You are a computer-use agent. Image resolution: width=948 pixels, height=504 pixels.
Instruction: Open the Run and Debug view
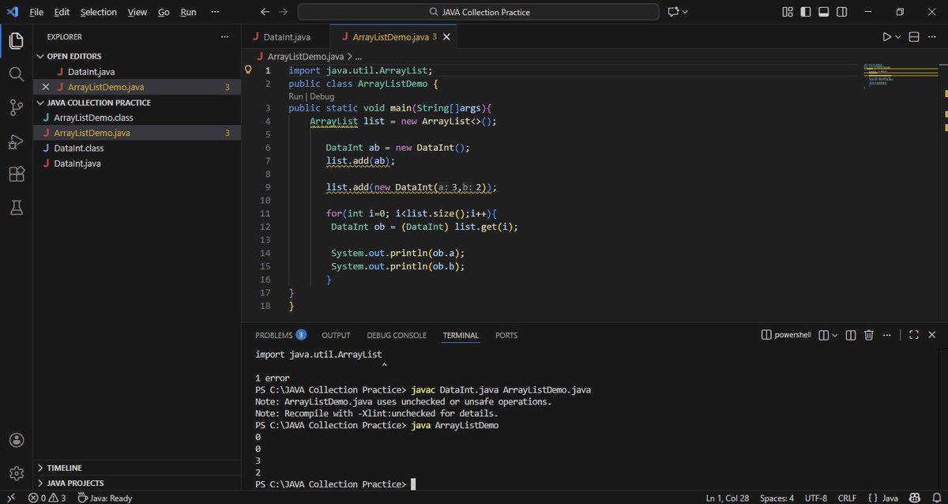pos(16,141)
